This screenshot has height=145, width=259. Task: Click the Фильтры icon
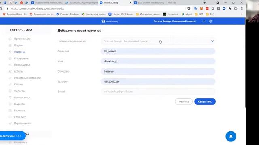(10, 91)
